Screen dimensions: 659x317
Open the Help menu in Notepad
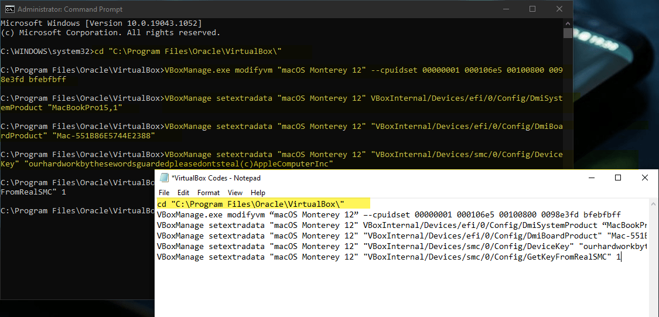click(x=258, y=193)
